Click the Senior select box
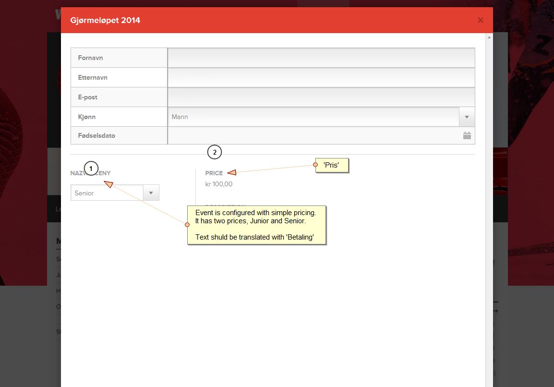 tap(115, 193)
